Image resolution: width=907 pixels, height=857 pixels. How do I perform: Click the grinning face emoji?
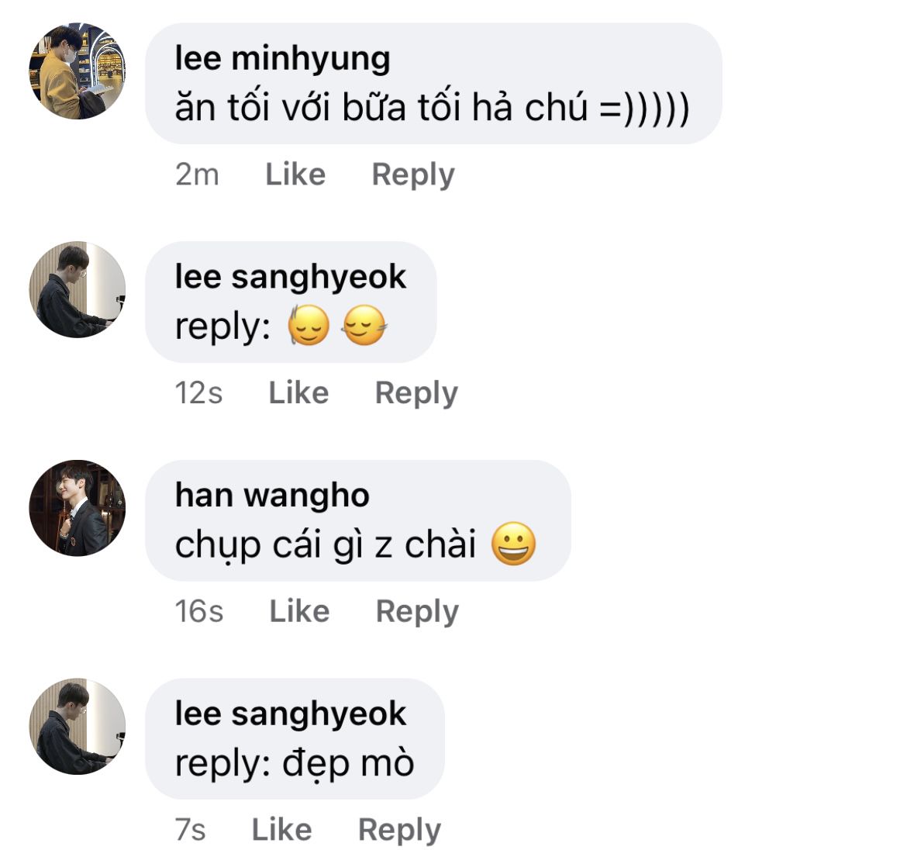514,544
